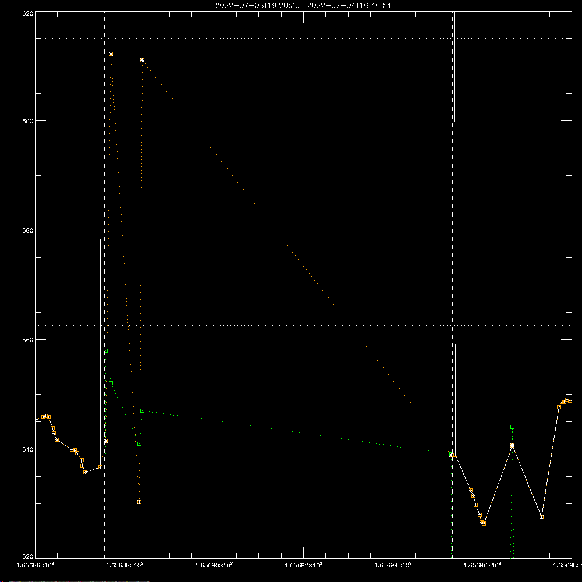The height and width of the screenshot is (582, 582).
Task: Select the data point at the 540.5 peak on right
Action: pyautogui.click(x=512, y=446)
